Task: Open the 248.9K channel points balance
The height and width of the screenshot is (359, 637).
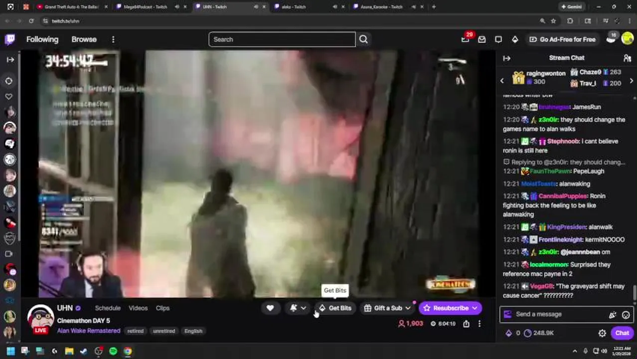Action: [539, 333]
